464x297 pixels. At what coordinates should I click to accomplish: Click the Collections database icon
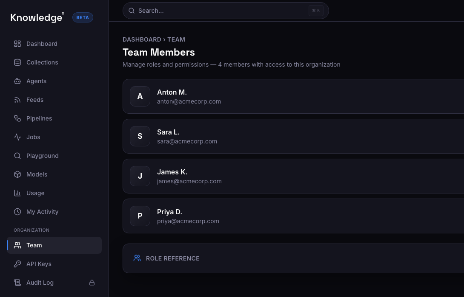pyautogui.click(x=17, y=62)
